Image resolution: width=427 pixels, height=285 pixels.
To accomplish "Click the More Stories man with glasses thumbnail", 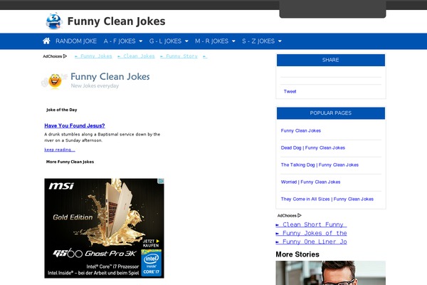I will coord(331,273).
